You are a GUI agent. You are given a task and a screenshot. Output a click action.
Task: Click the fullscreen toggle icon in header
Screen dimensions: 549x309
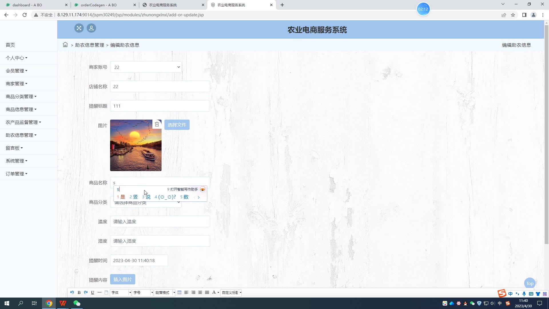[79, 28]
